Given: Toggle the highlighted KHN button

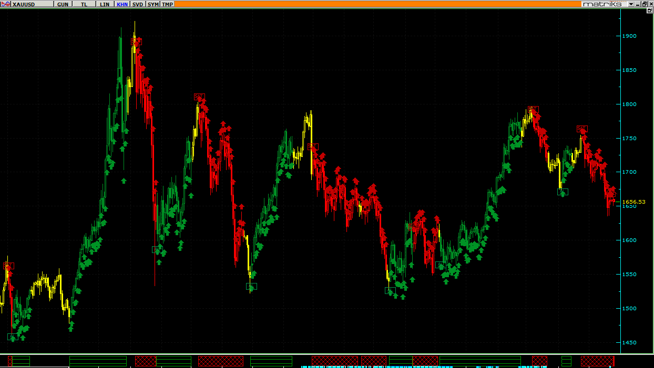Looking at the screenshot, I should 122,4.
